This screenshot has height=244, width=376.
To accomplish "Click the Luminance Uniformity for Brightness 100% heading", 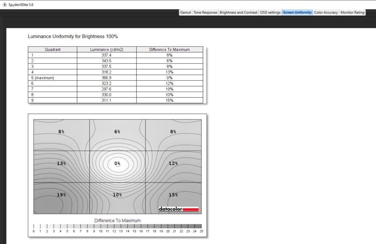I will point(73,37).
